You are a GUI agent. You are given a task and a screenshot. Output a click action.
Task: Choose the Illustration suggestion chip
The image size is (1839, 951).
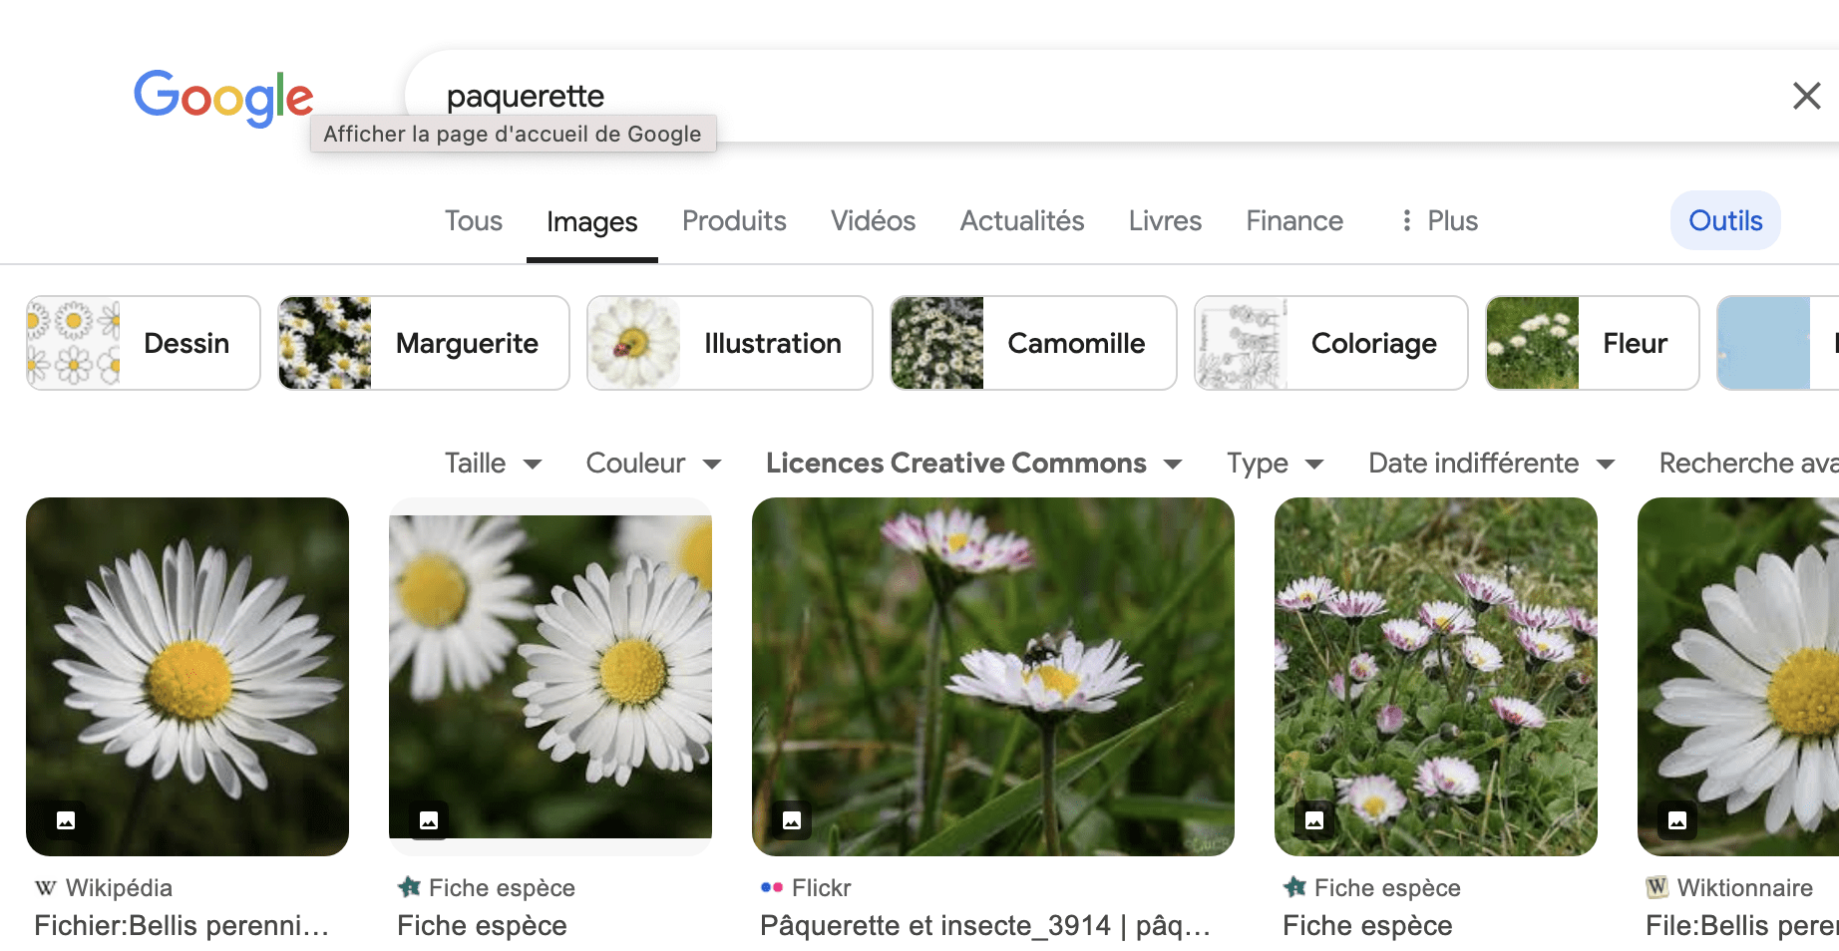point(730,343)
